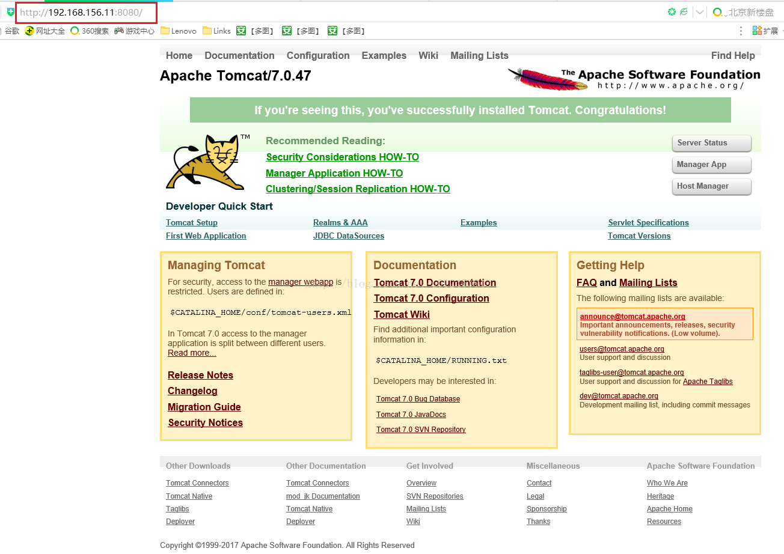Viewport: 784px width, 554px height.
Task: Open the FAQ link under Getting Help
Action: [x=587, y=282]
